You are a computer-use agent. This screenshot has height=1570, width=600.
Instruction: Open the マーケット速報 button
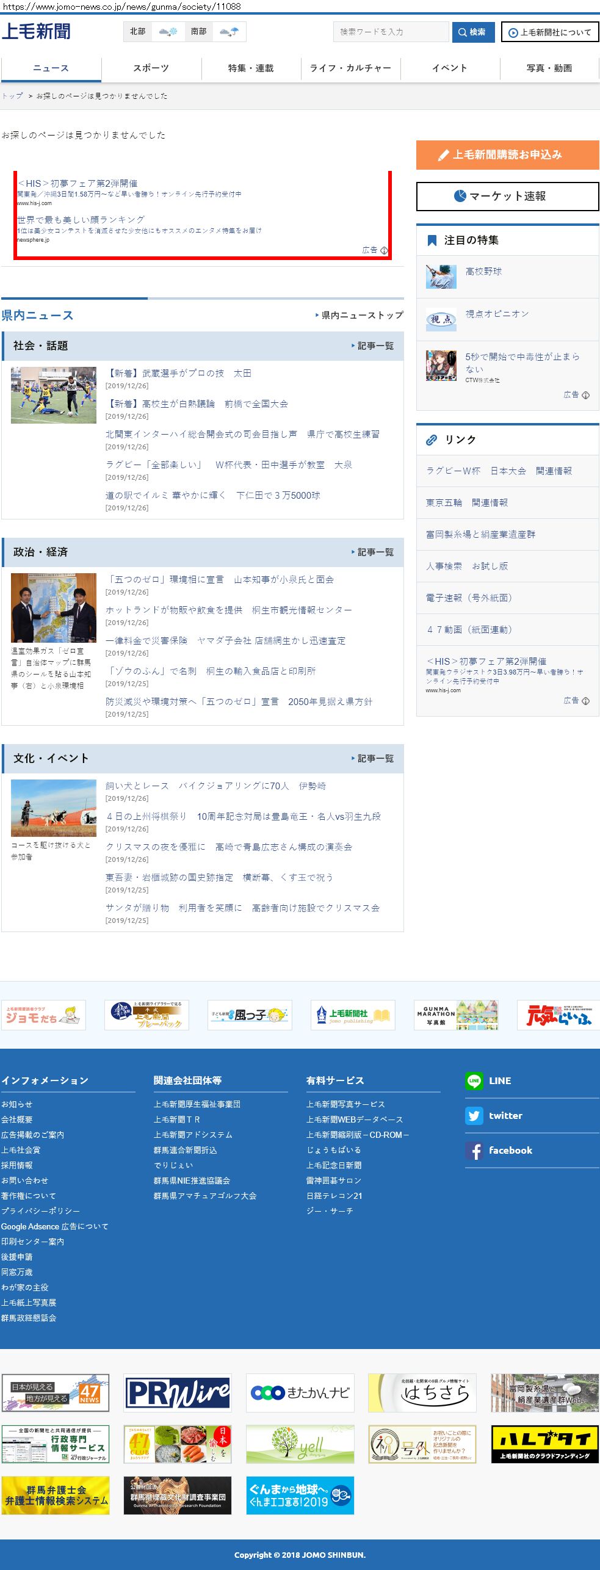click(507, 197)
